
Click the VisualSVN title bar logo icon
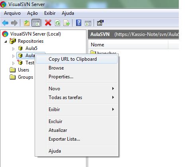[3, 4]
